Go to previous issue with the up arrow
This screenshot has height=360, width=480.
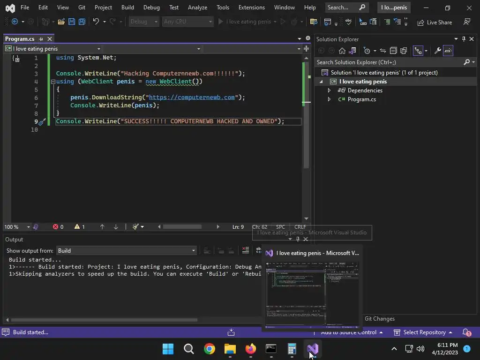point(102,227)
